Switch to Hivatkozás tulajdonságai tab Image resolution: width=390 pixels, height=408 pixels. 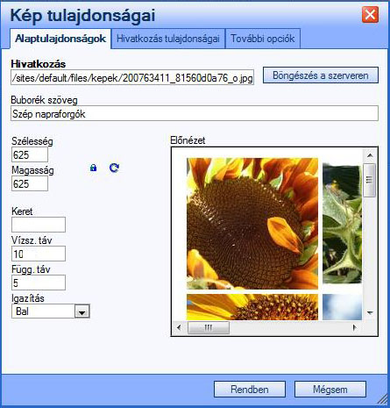tap(168, 39)
